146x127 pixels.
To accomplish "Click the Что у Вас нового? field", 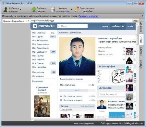I will (x=112, y=94).
